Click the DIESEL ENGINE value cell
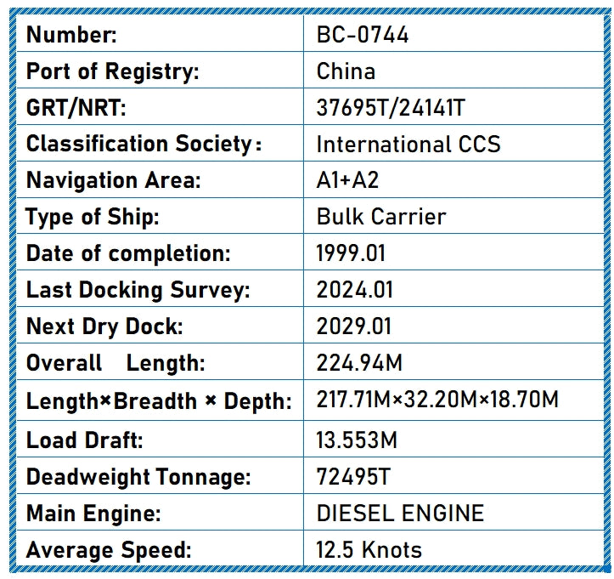The height and width of the screenshot is (579, 614). coord(400,514)
